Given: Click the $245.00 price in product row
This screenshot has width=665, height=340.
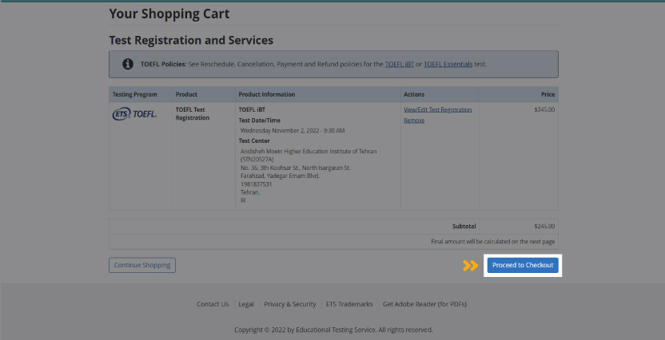Looking at the screenshot, I should pyautogui.click(x=544, y=109).
